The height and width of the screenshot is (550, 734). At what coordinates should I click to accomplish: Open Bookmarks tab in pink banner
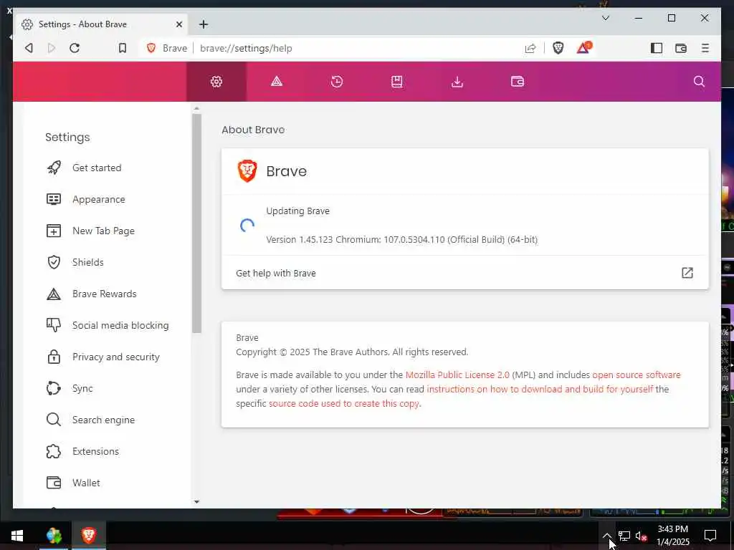click(x=396, y=82)
